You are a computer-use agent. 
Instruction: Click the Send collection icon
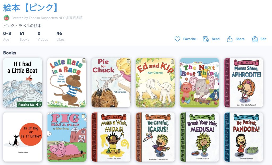pos(206,39)
